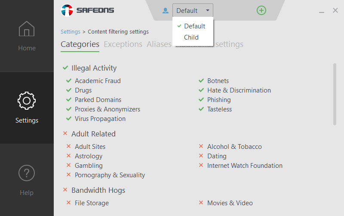Choose Default option in profile list
Image resolution: width=344 pixels, height=216 pixels.
coord(194,26)
